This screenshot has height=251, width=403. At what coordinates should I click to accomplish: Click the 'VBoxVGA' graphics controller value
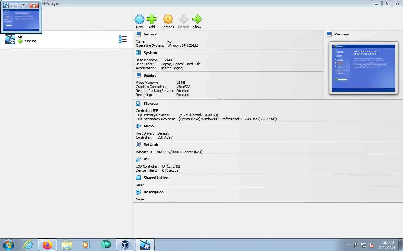pos(183,87)
